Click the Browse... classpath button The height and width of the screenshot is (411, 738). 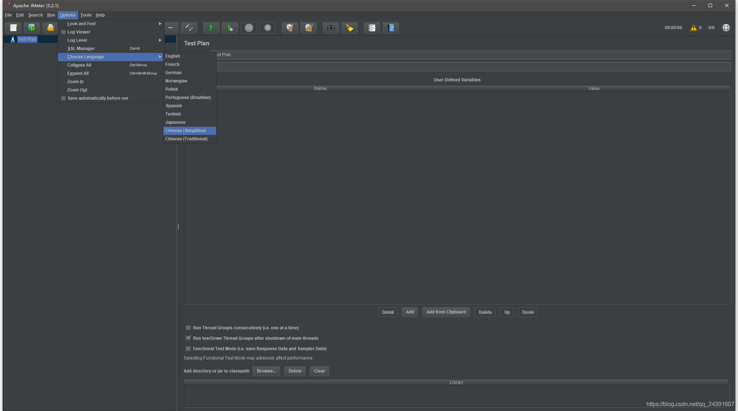click(x=266, y=371)
